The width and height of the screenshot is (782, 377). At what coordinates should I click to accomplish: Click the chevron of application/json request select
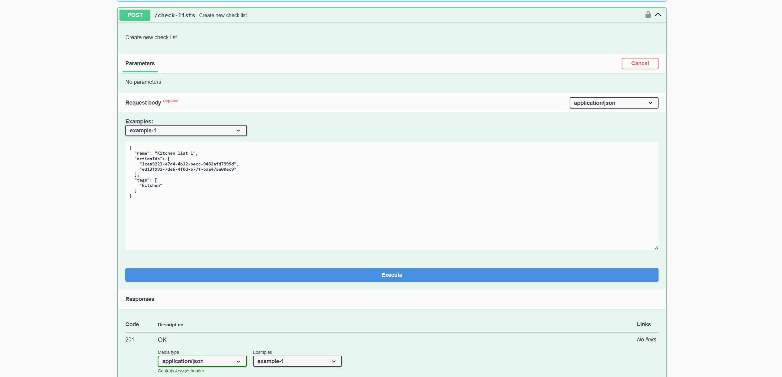[x=650, y=103]
